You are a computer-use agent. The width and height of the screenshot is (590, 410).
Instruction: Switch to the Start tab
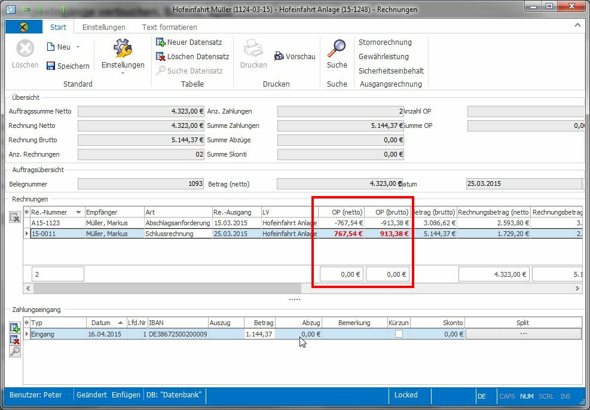(x=59, y=27)
